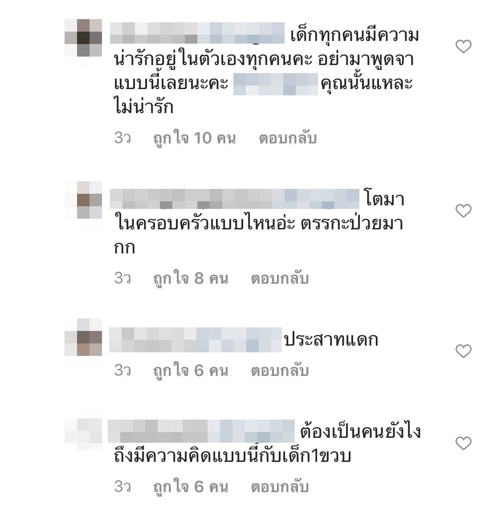Open the ถูกใจ 10 คน likes list
The height and width of the screenshot is (514, 501).
tap(194, 138)
